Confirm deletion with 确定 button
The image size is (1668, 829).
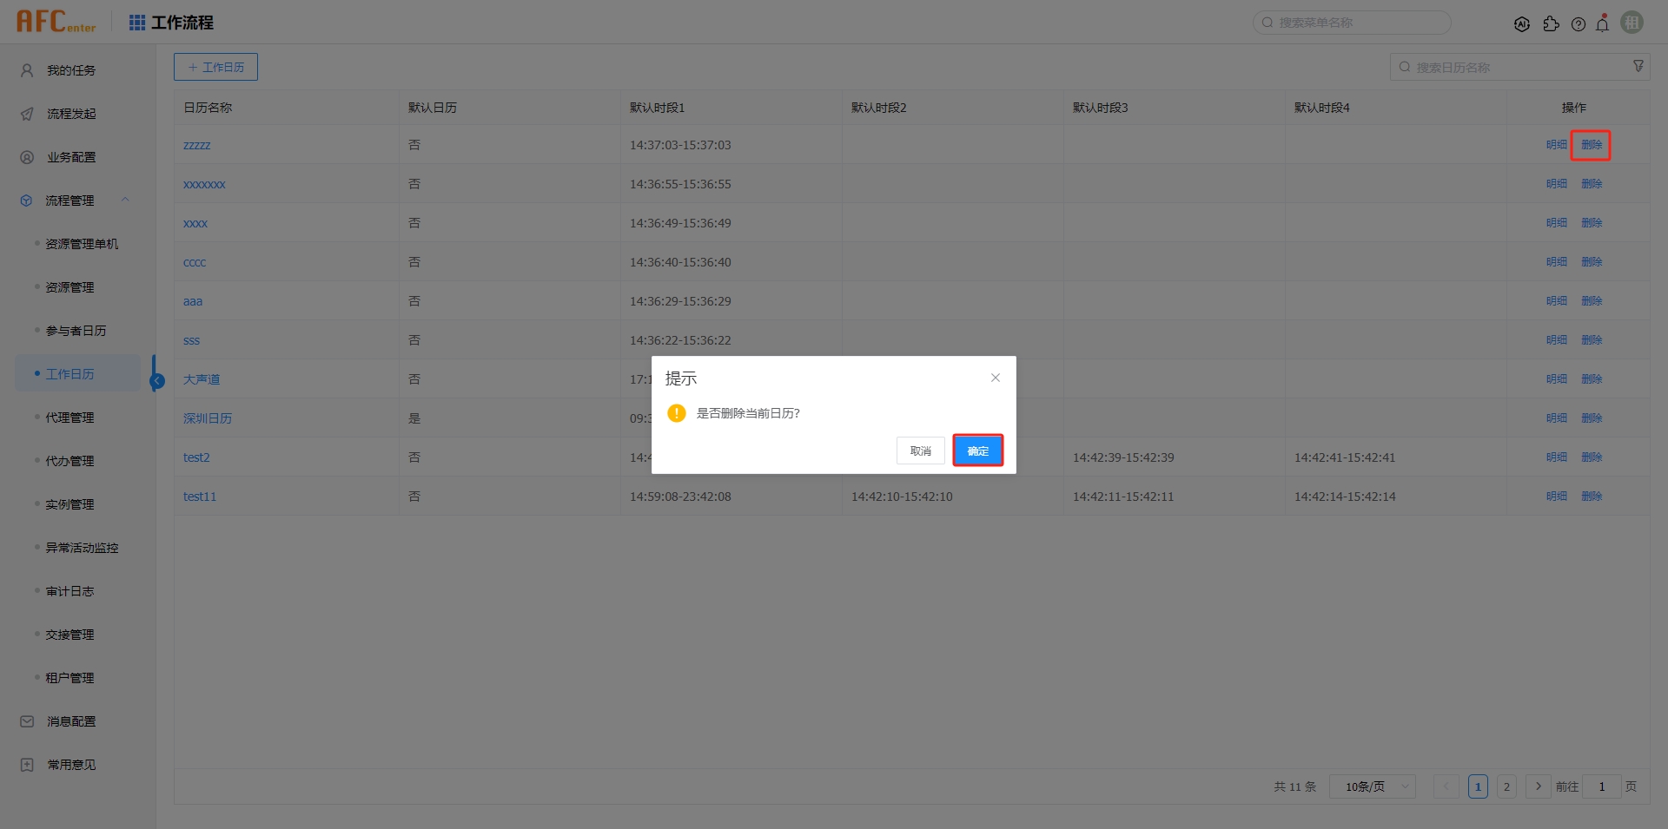[977, 451]
